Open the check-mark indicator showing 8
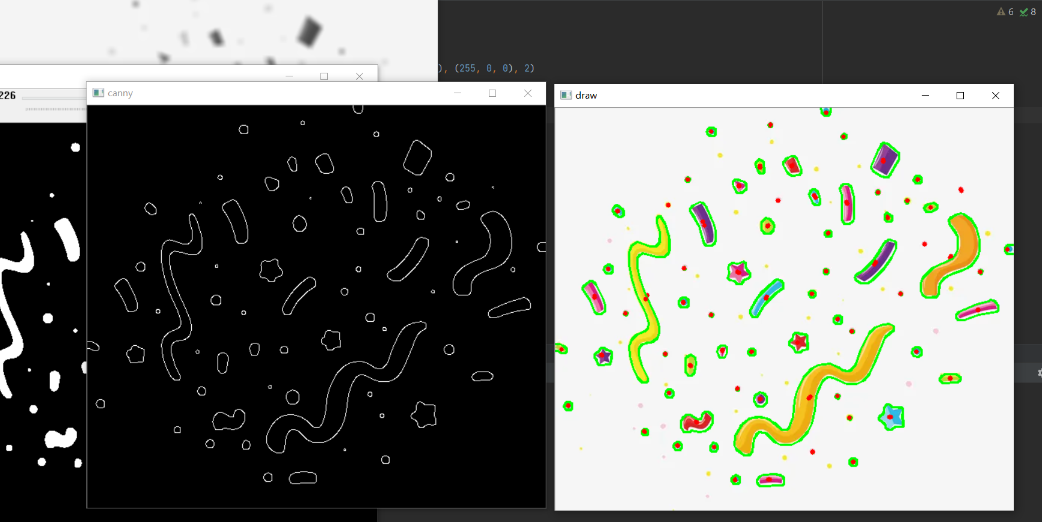 1028,12
